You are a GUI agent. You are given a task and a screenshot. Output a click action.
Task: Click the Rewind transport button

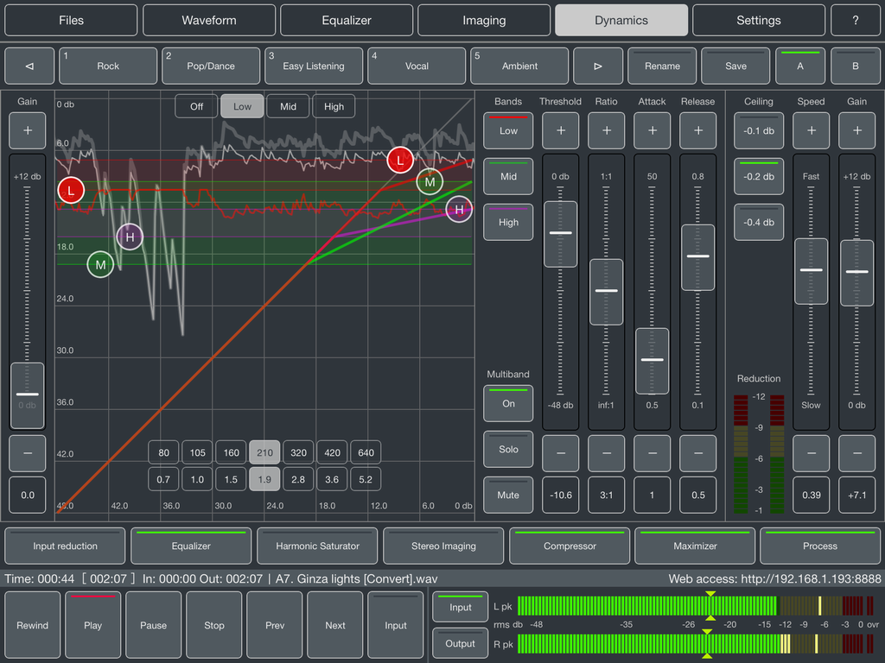(x=32, y=625)
